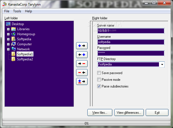Click the View differences... button
Viewport: 173px width, 128px height.
(x=129, y=113)
